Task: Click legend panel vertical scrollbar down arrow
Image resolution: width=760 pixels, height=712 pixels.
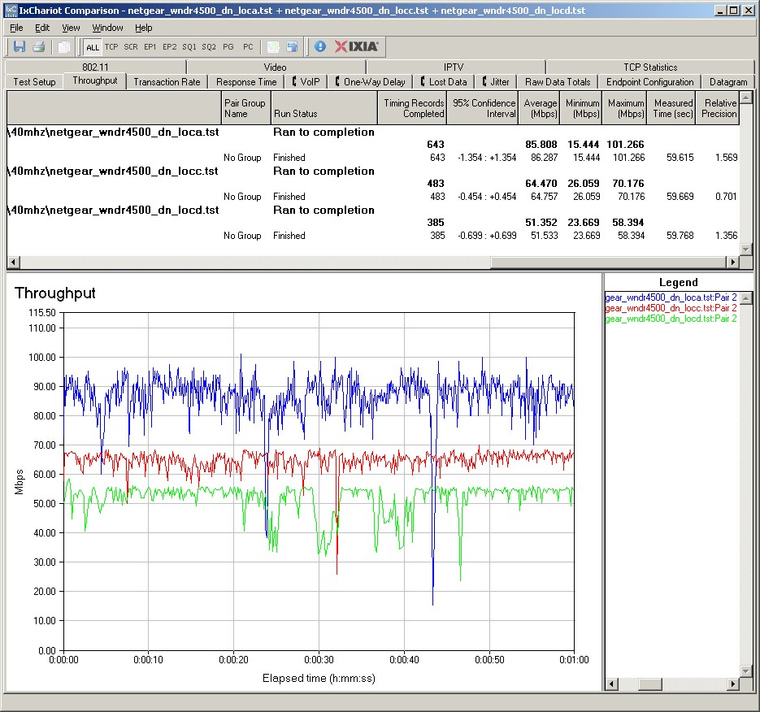Action: (746, 671)
